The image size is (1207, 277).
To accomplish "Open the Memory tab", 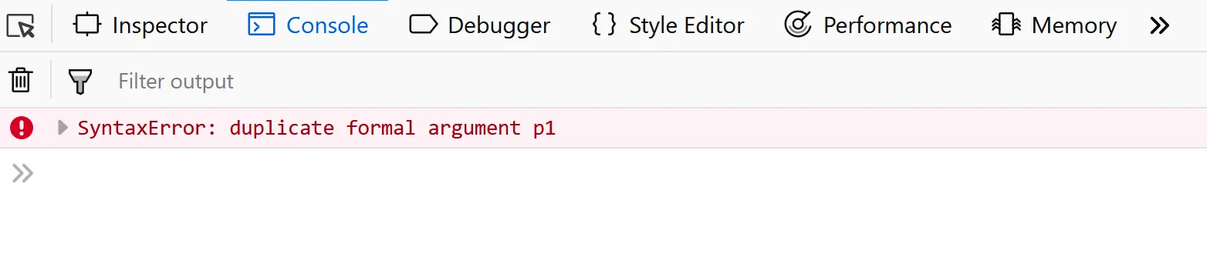I will 1054,25.
